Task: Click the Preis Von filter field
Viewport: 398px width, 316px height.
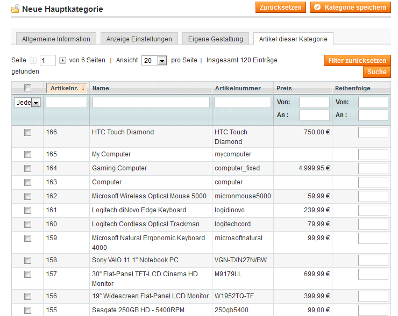Action: coord(315,102)
